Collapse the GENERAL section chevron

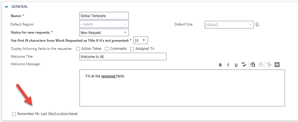point(7,7)
